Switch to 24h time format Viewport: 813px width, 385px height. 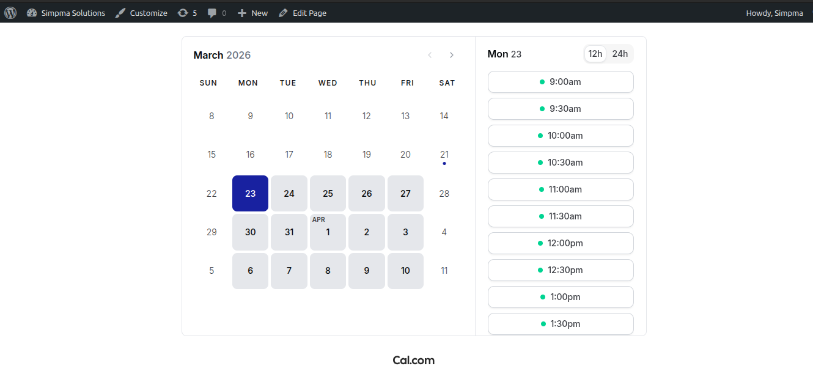click(620, 54)
